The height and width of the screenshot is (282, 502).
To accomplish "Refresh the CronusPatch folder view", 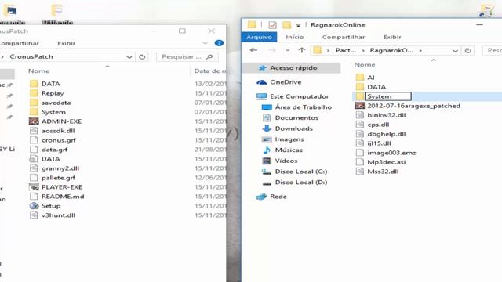I will pos(142,57).
